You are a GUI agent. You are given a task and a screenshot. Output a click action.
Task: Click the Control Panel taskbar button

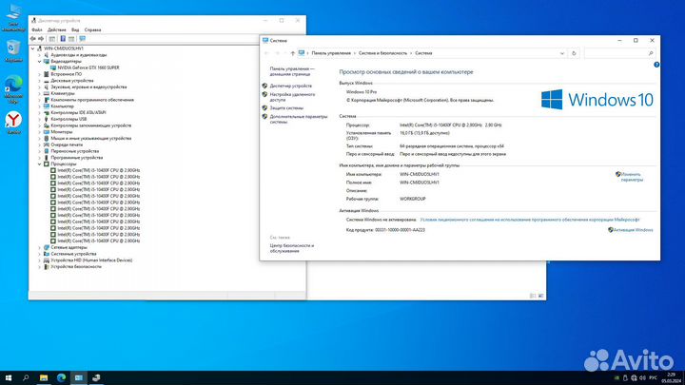[x=79, y=378]
